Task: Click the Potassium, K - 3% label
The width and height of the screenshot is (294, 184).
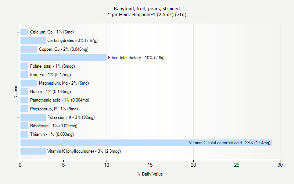Action: click(71, 117)
